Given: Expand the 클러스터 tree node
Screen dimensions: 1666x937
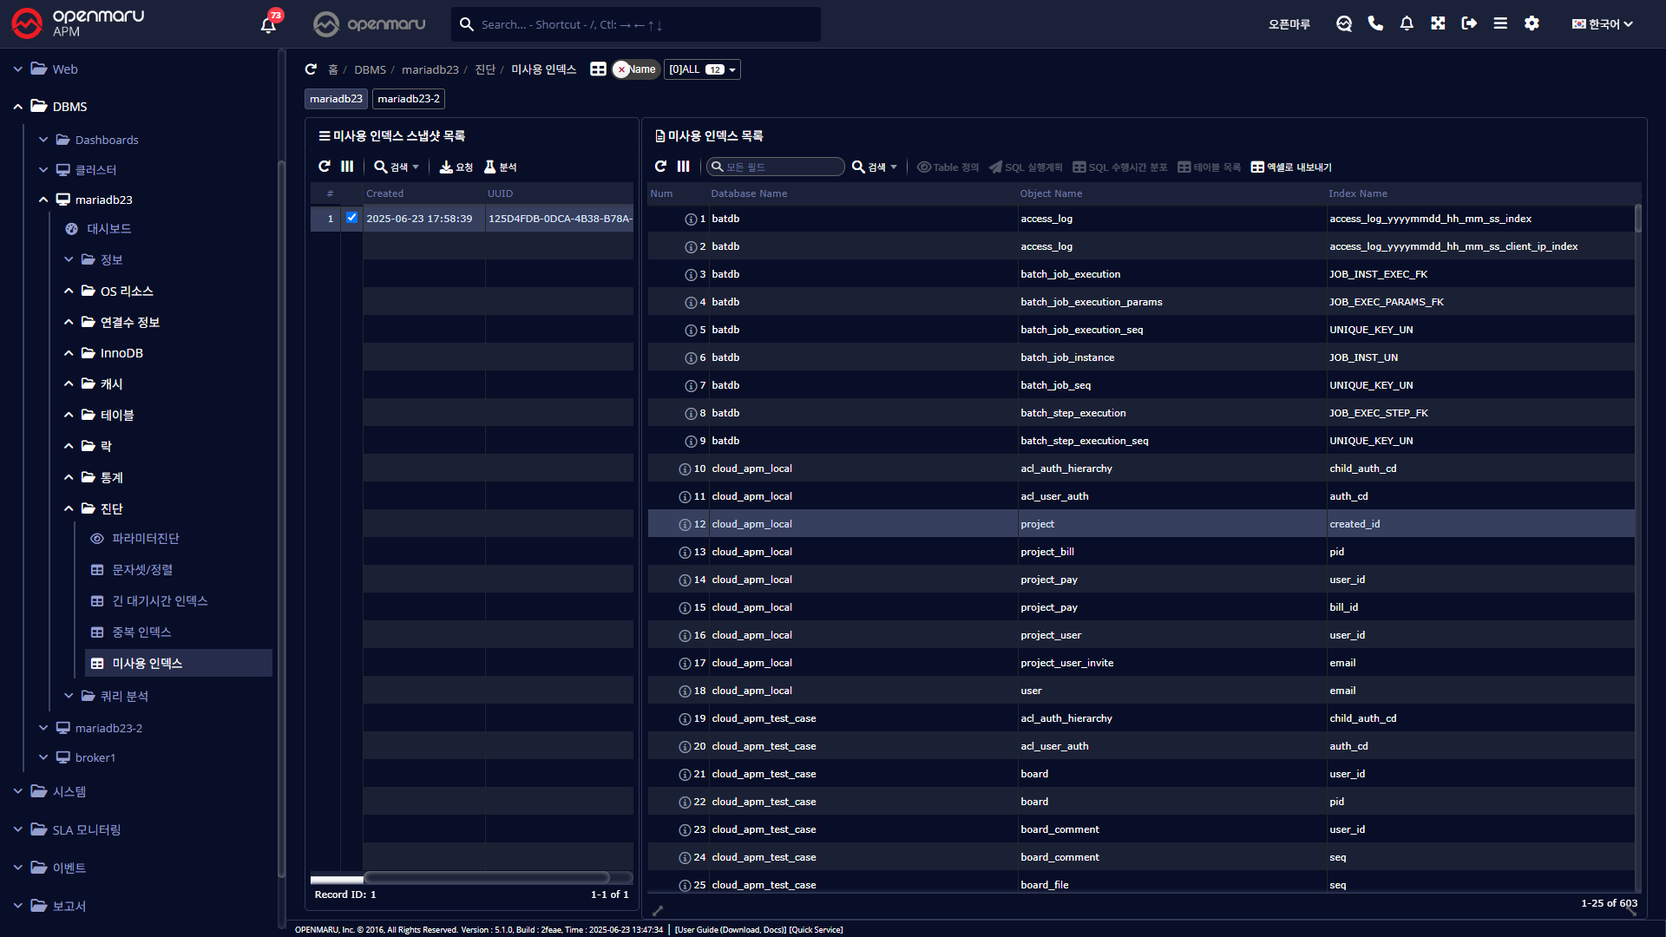Looking at the screenshot, I should click(x=43, y=170).
